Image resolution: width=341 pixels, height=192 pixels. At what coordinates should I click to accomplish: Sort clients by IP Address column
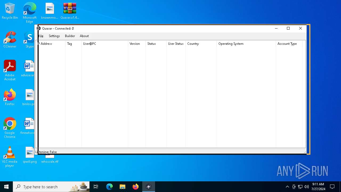(x=51, y=44)
